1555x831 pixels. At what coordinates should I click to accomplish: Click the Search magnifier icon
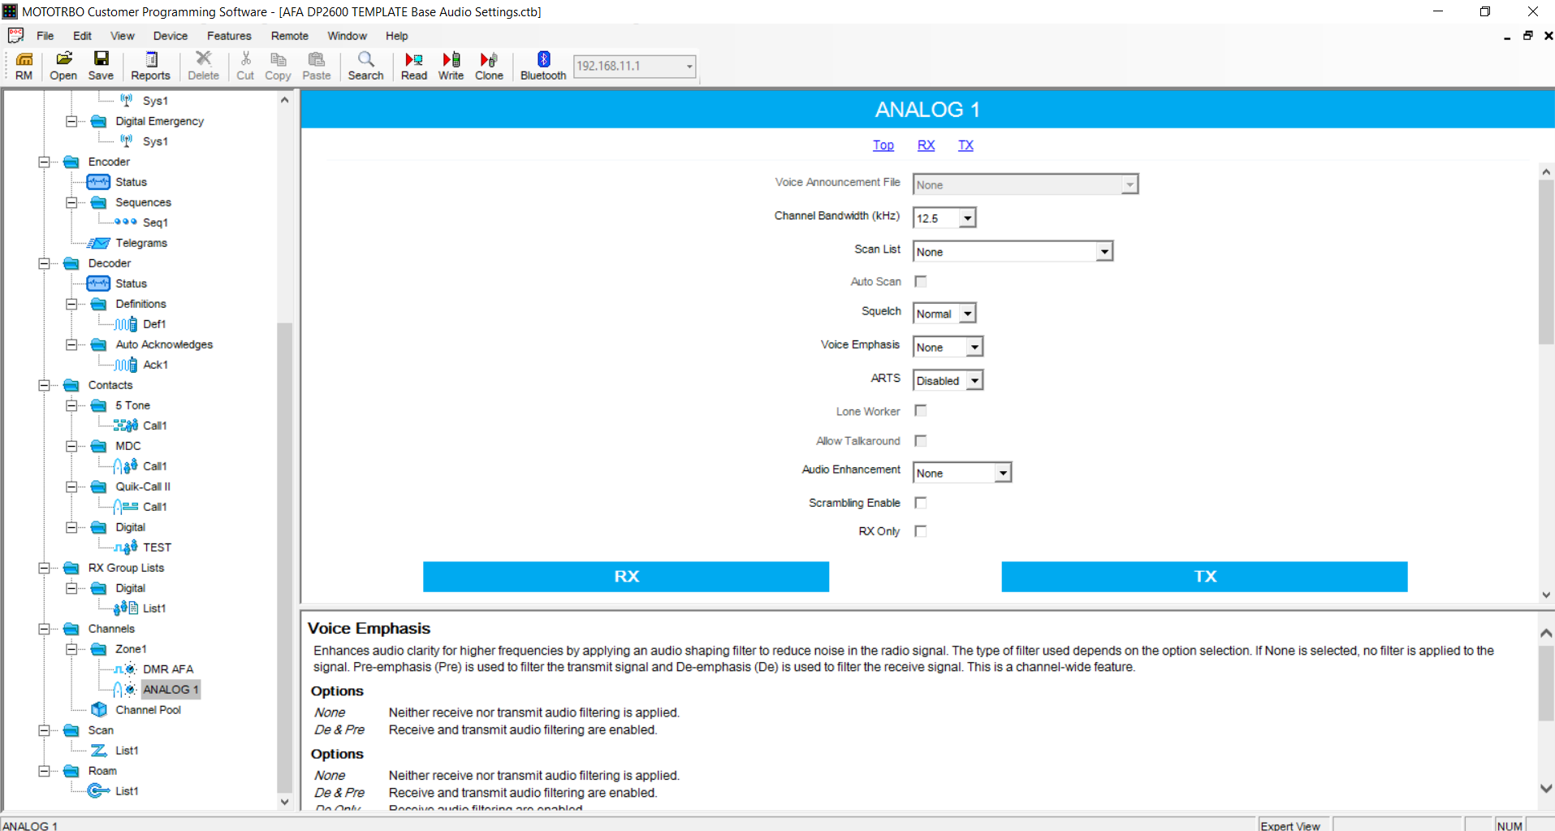point(366,65)
